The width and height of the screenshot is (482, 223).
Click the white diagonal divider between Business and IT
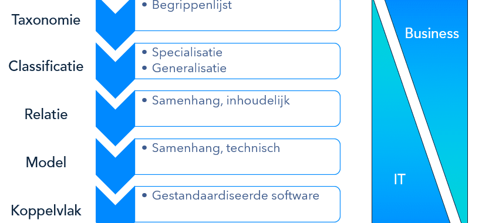[x=419, y=110]
